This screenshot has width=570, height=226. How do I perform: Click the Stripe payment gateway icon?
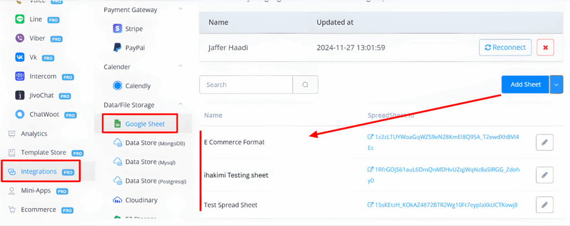tap(117, 29)
